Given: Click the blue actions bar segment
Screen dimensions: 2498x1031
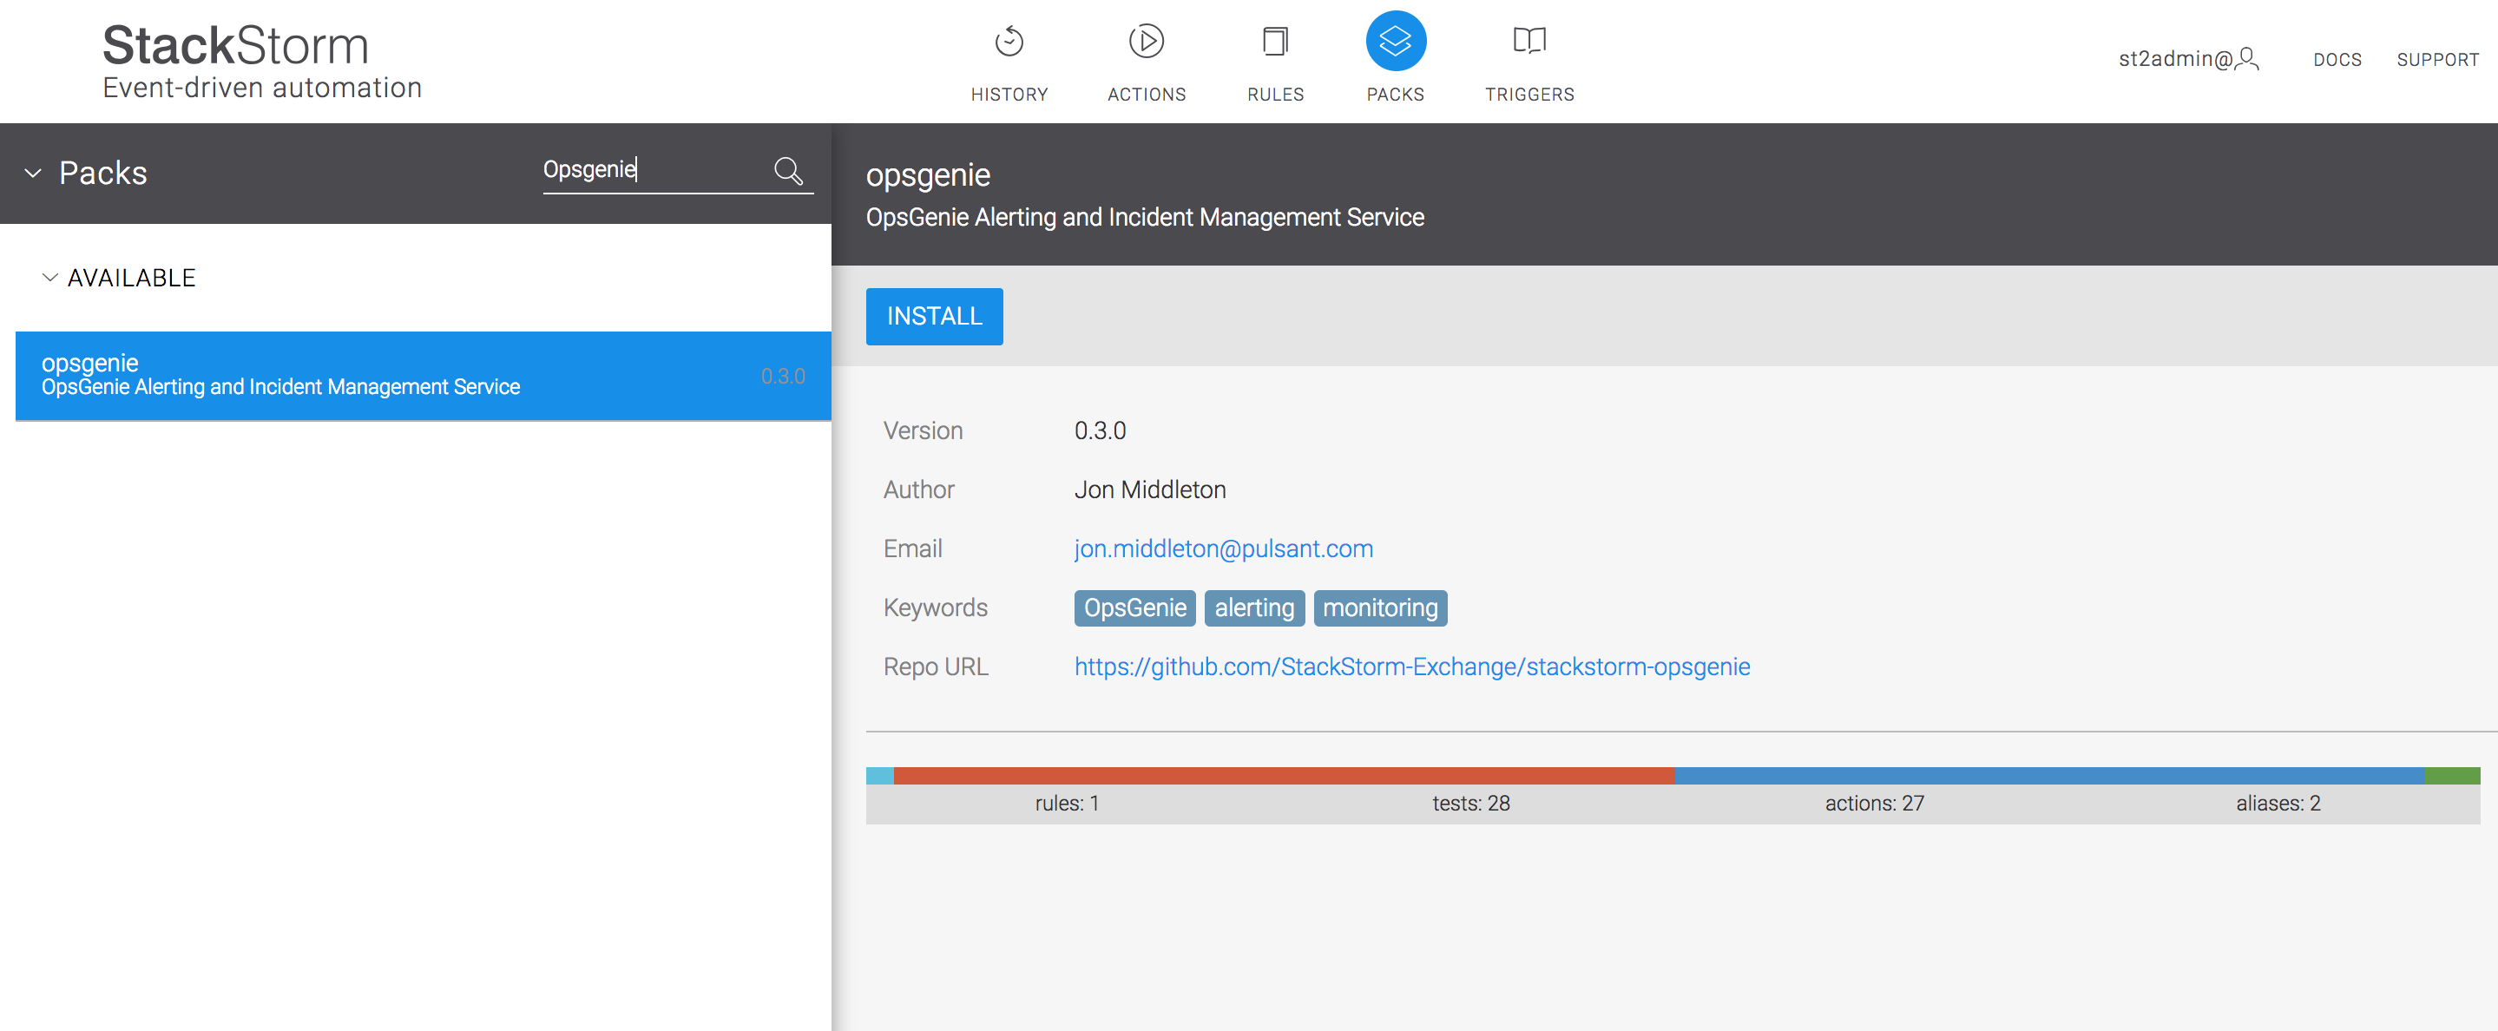Looking at the screenshot, I should (x=2048, y=776).
